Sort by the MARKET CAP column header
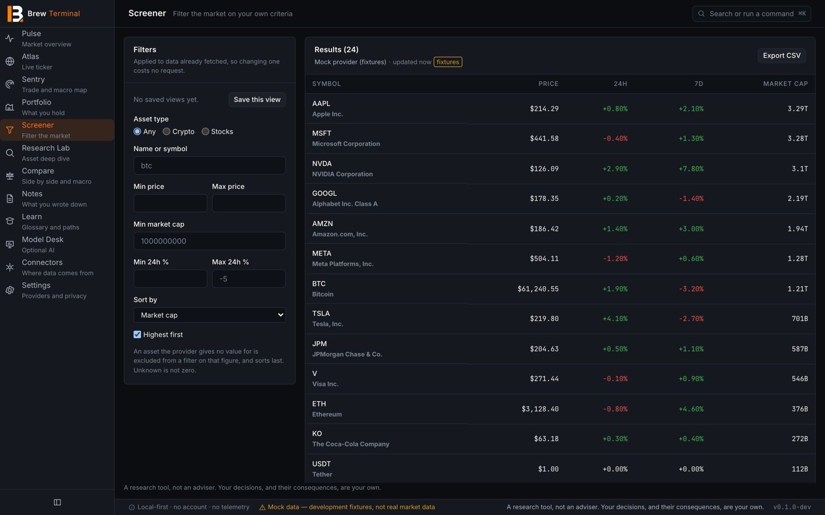 point(785,83)
